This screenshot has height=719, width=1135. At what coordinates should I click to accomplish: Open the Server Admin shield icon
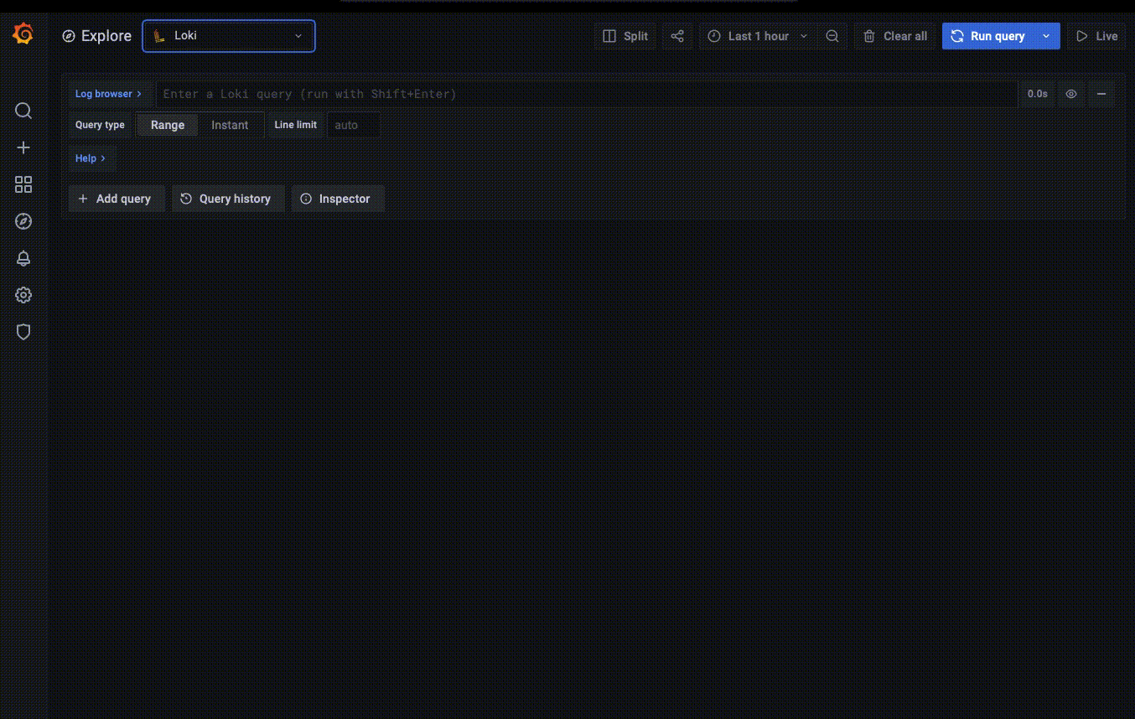pyautogui.click(x=23, y=332)
